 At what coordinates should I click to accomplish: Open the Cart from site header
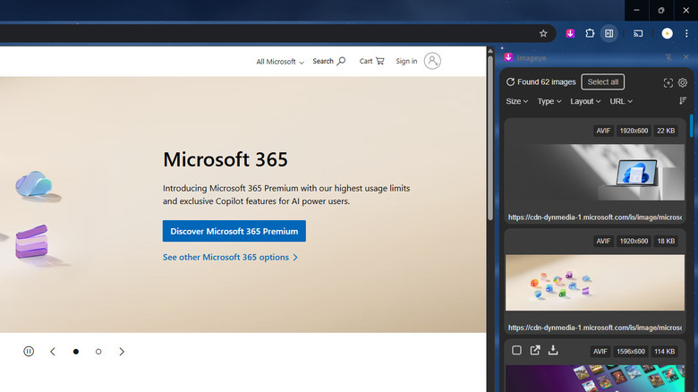click(x=371, y=61)
